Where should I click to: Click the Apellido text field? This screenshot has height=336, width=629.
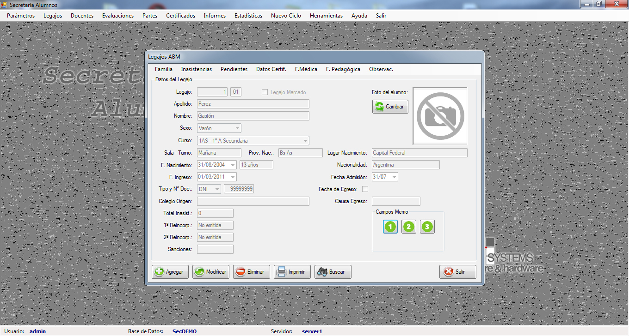click(253, 104)
